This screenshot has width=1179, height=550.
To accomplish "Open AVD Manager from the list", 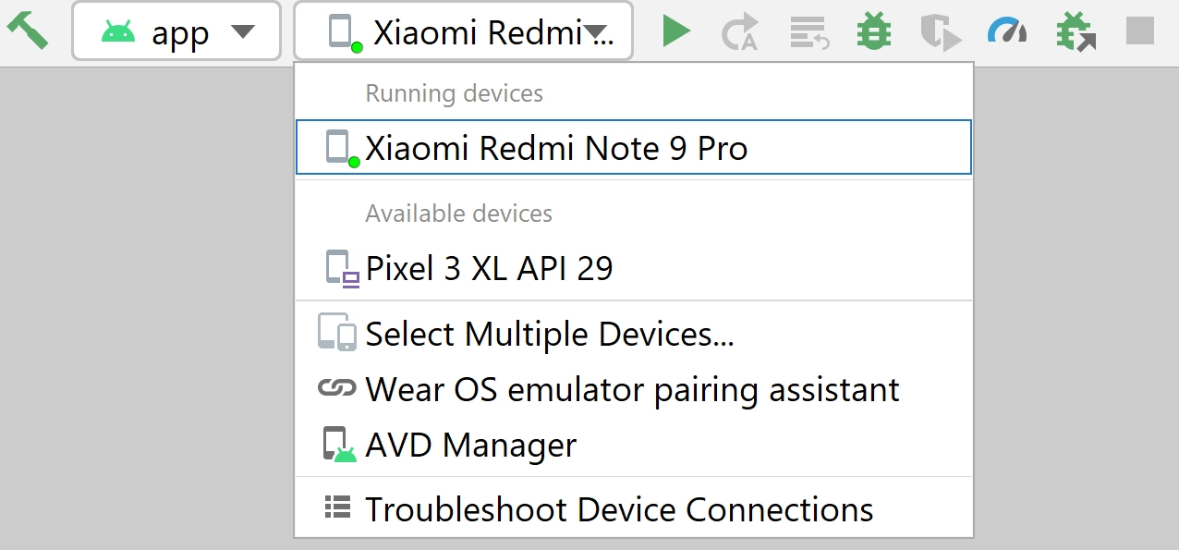I will coord(470,446).
